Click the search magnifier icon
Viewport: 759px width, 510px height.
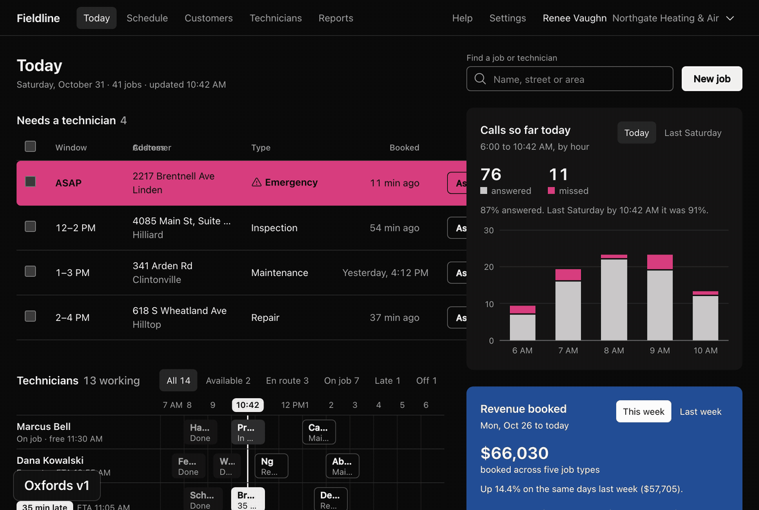480,79
